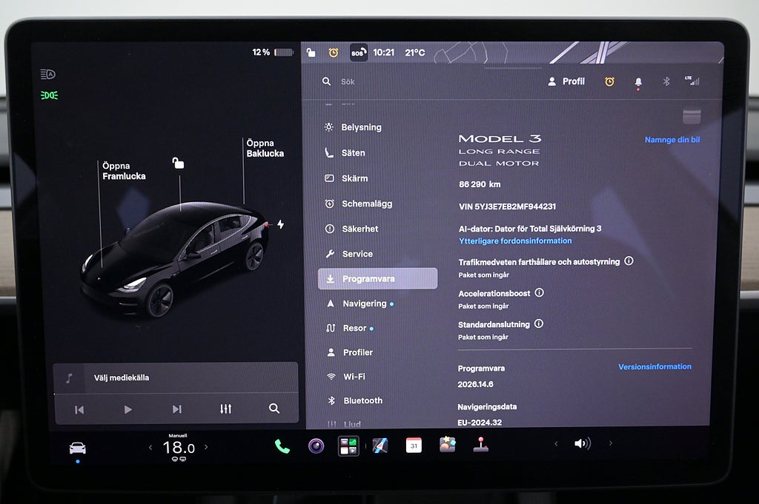This screenshot has height=504, width=759.
Task: Skip to previous media track
Action: (79, 410)
